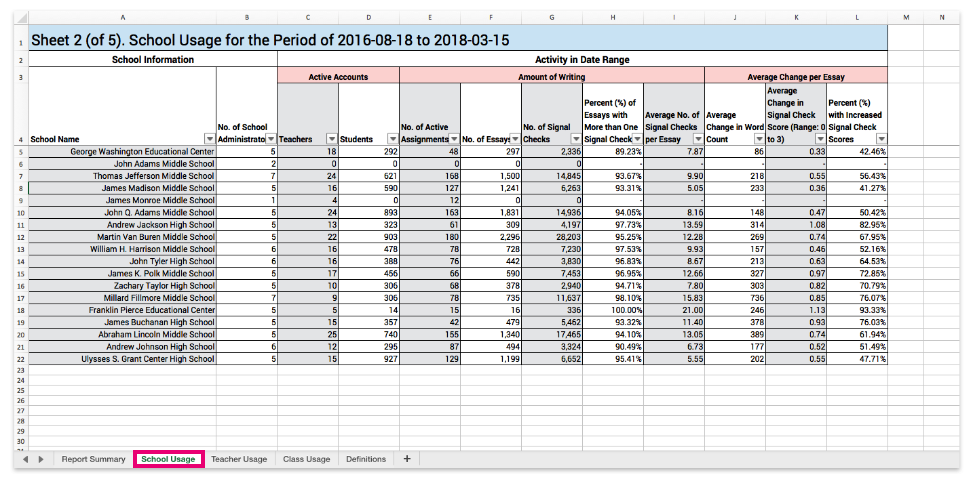Select the 'Active Accounts' header cell
The width and height of the screenshot is (973, 479).
click(339, 77)
